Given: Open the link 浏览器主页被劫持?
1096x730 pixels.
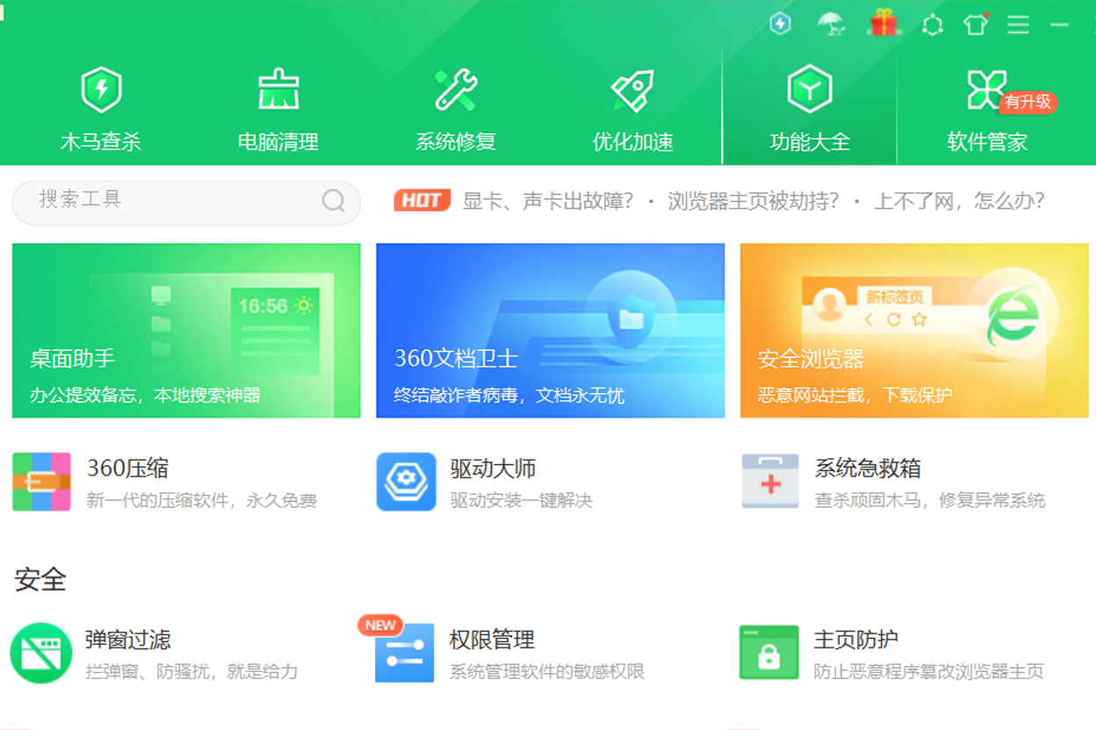Looking at the screenshot, I should pos(753,201).
